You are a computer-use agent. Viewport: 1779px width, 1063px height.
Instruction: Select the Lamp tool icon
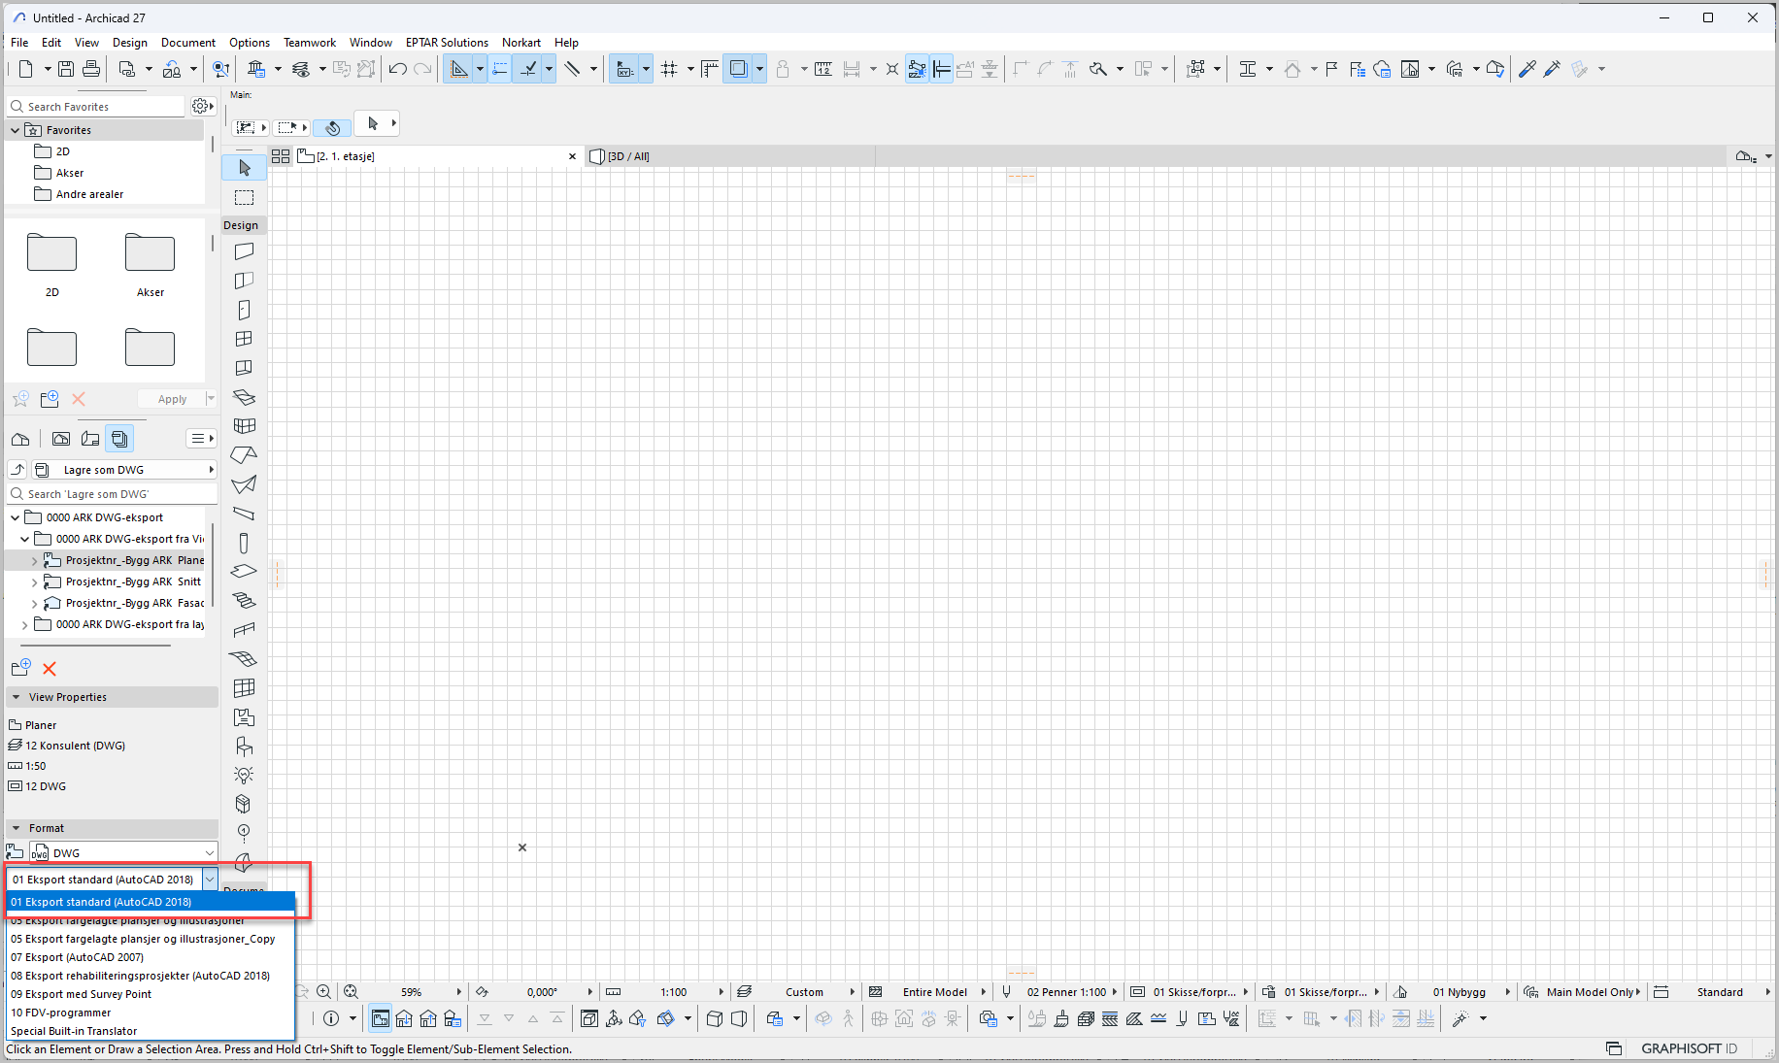(244, 775)
